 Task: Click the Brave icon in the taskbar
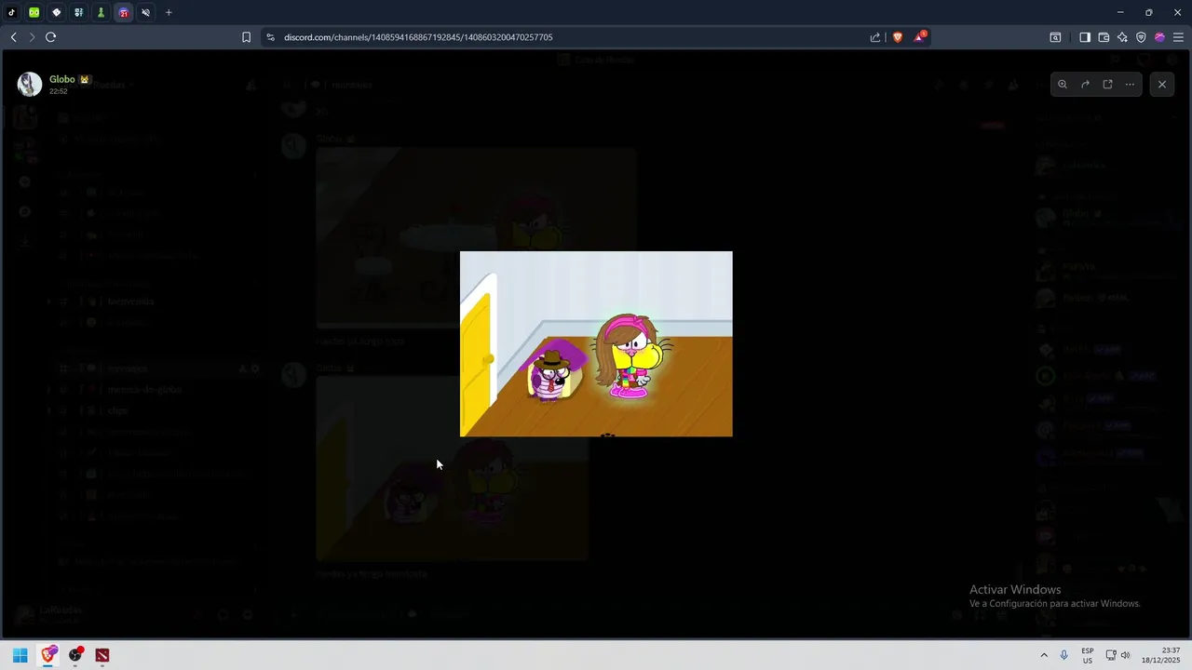click(48, 655)
